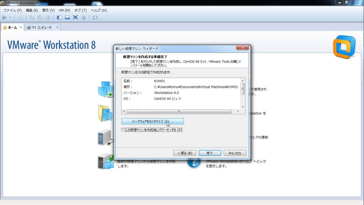Close the ホーム tab
The width and height of the screenshot is (364, 205).
tap(20, 27)
